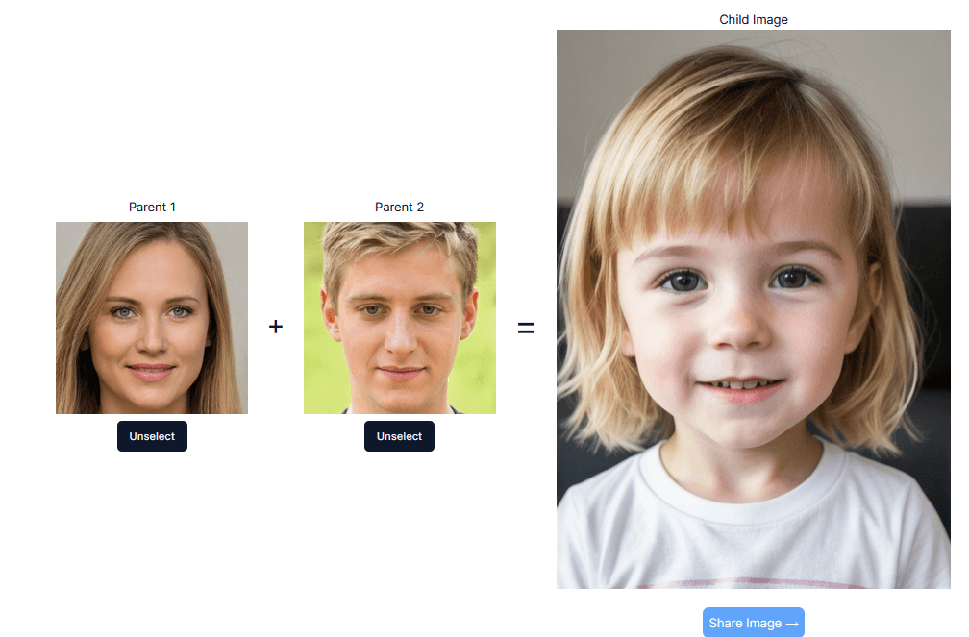The image size is (969, 637).
Task: Click the equals sign before child image
Action: (x=526, y=328)
